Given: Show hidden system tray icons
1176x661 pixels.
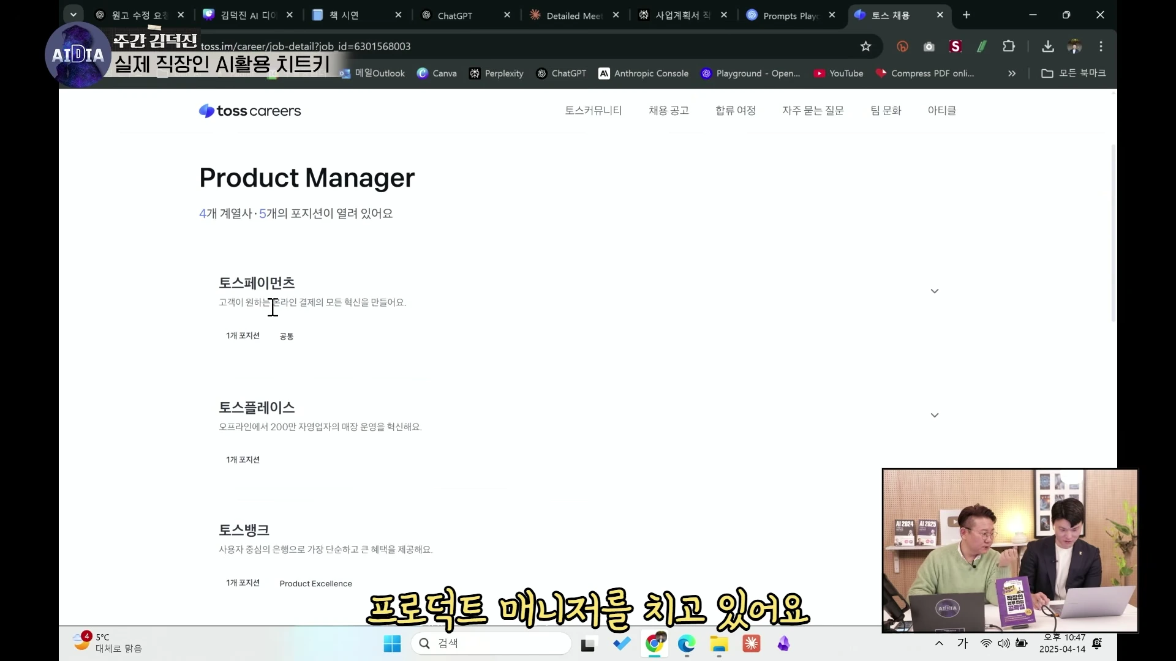Looking at the screenshot, I should (x=939, y=643).
